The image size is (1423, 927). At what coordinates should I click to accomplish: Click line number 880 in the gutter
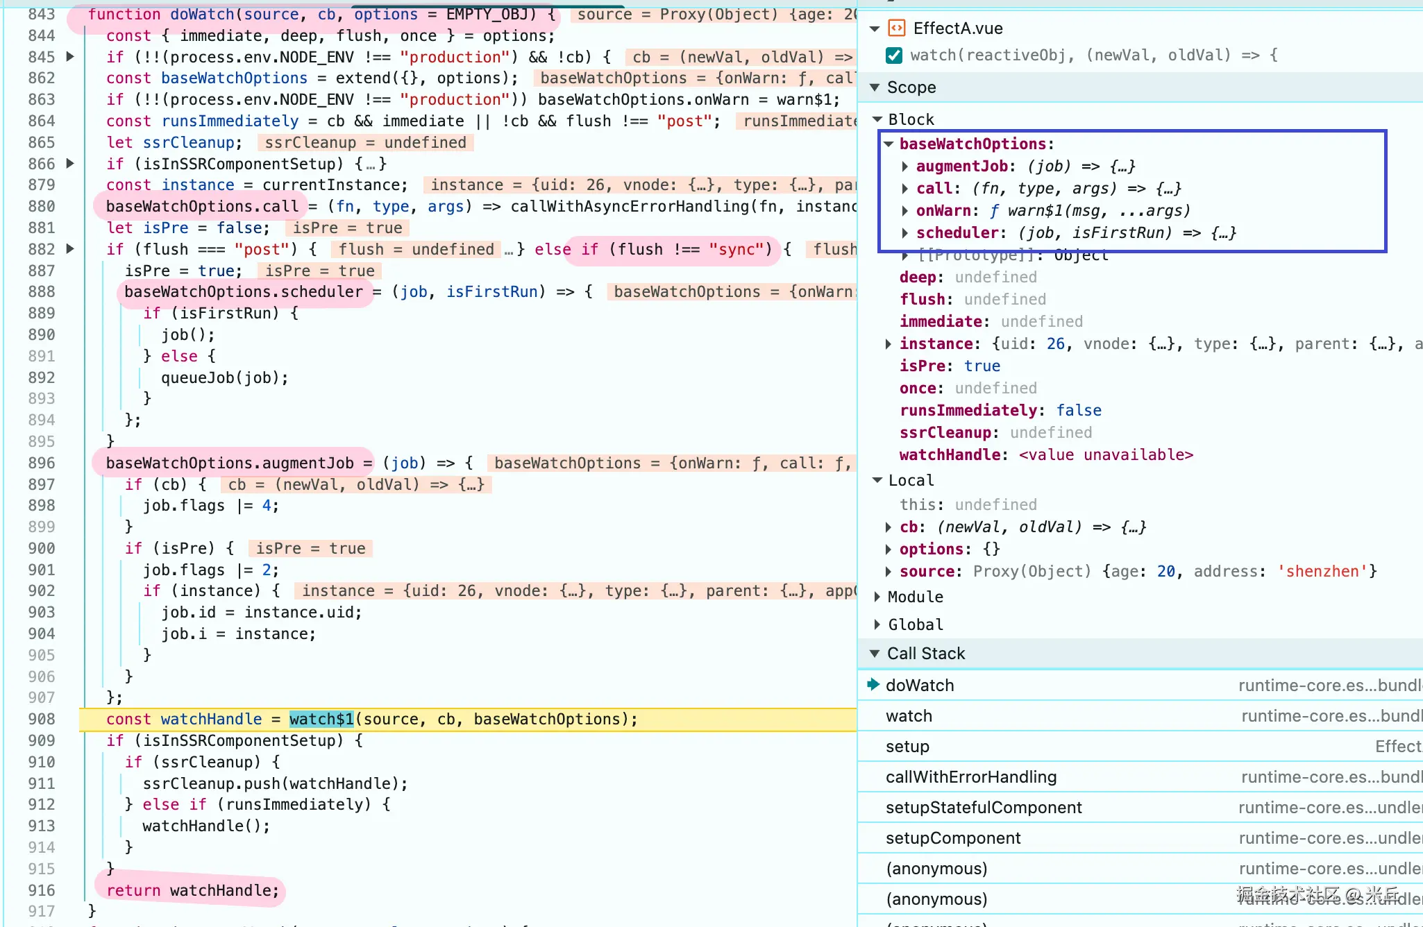(x=42, y=207)
